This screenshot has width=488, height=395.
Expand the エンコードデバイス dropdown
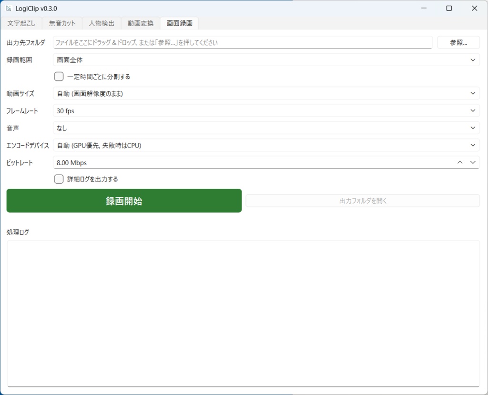(x=266, y=145)
